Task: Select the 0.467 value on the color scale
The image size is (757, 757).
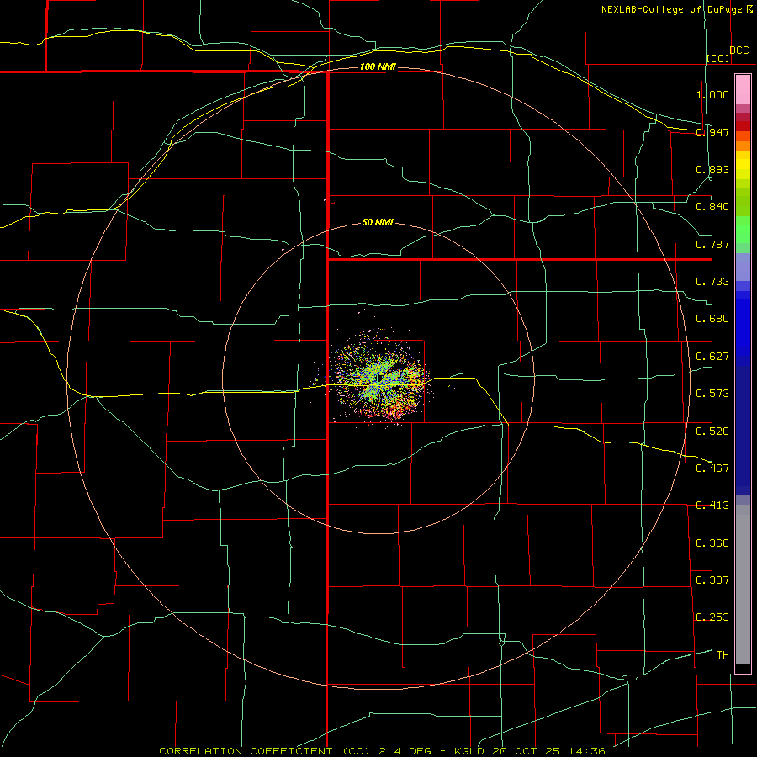Action: click(x=712, y=468)
